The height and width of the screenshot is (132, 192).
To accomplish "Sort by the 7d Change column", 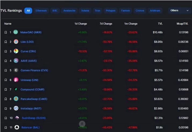I will click(x=106, y=23).
